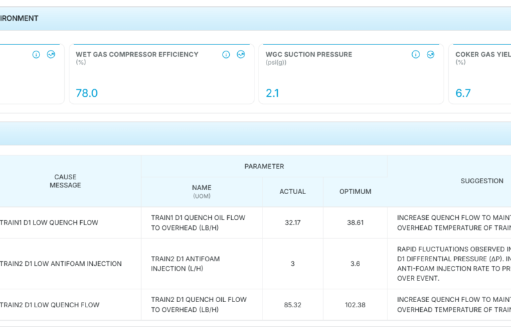This screenshot has height=330, width=511.
Task: Click the Parameter group header
Action: pos(265,167)
